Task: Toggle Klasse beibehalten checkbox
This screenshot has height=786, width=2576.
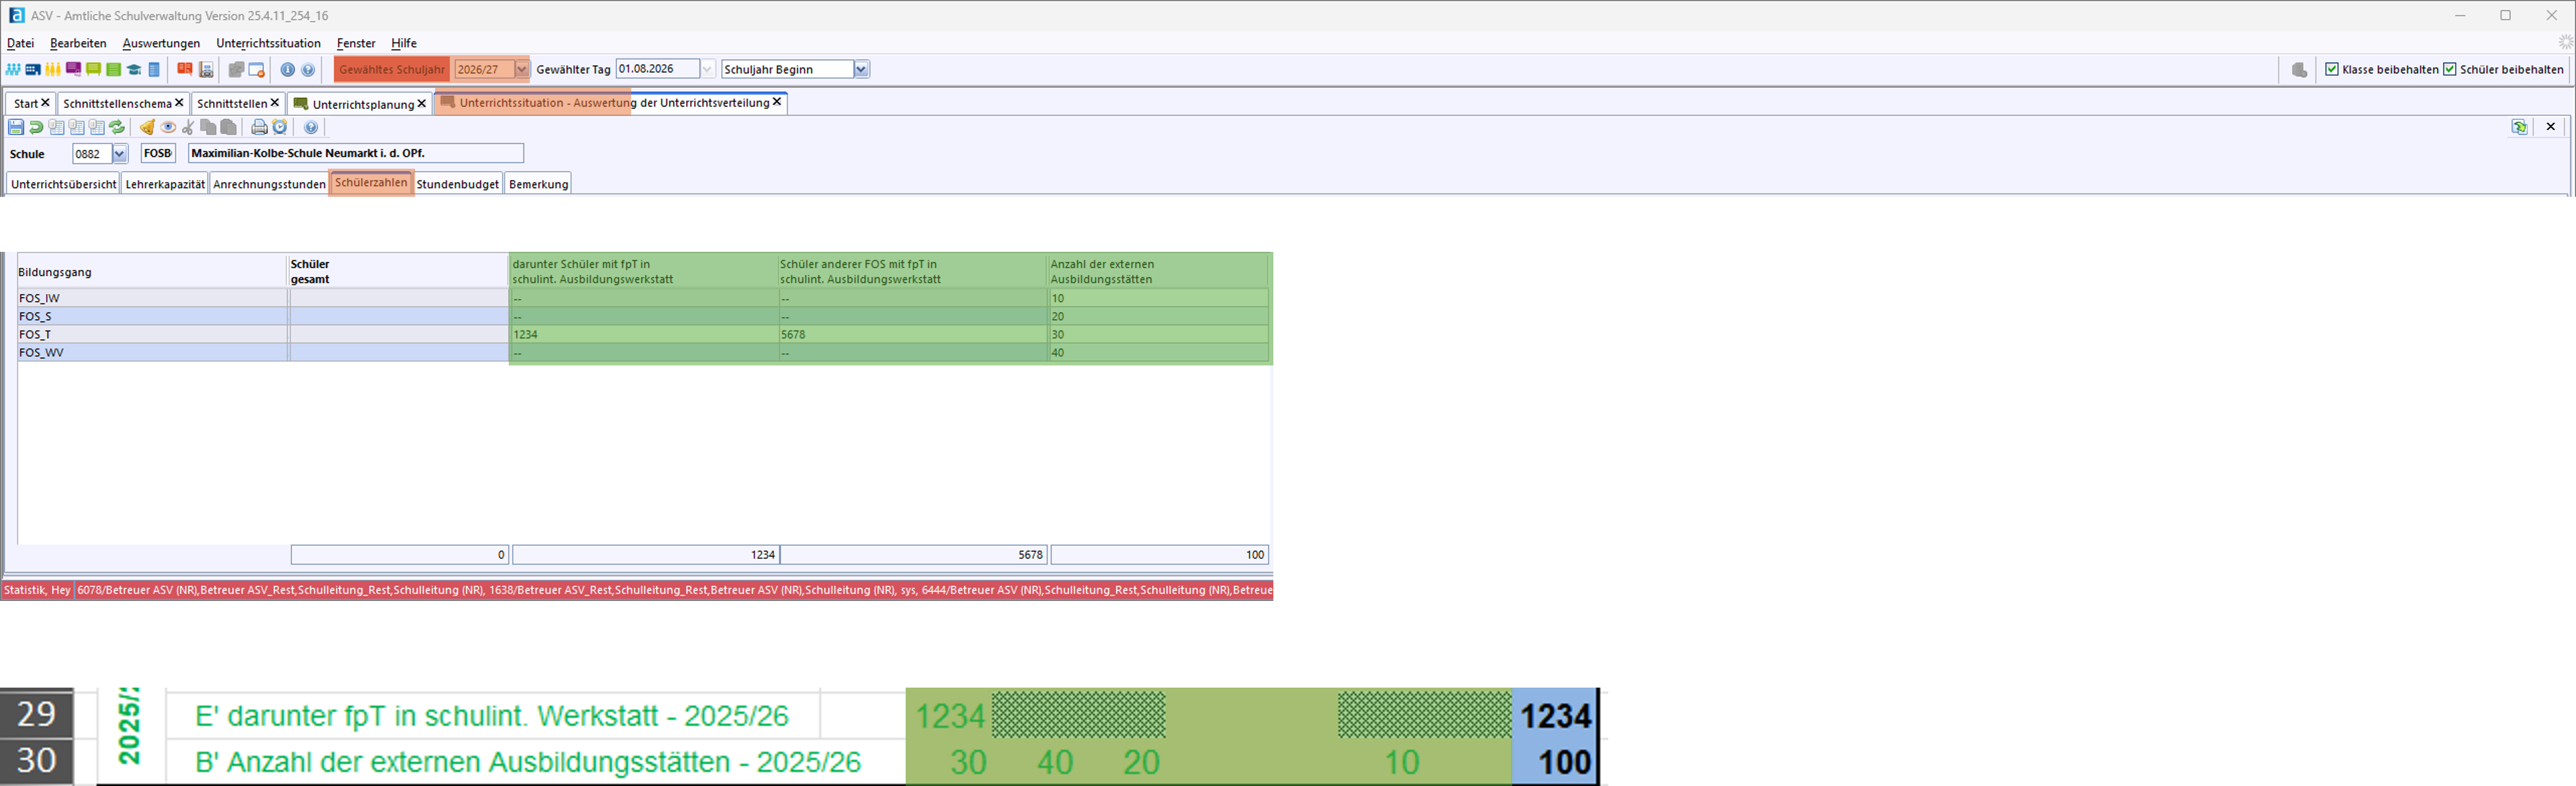Action: (x=2332, y=69)
